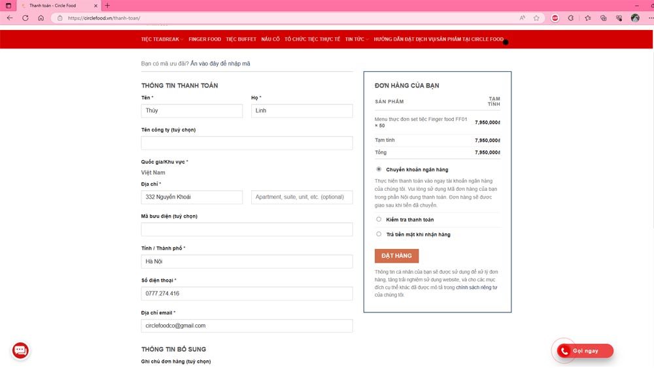This screenshot has width=654, height=368.
Task: Open the collections icon
Action: pyautogui.click(x=603, y=18)
